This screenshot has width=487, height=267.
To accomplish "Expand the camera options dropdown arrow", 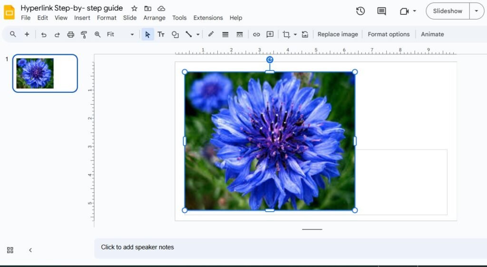I will coord(414,11).
